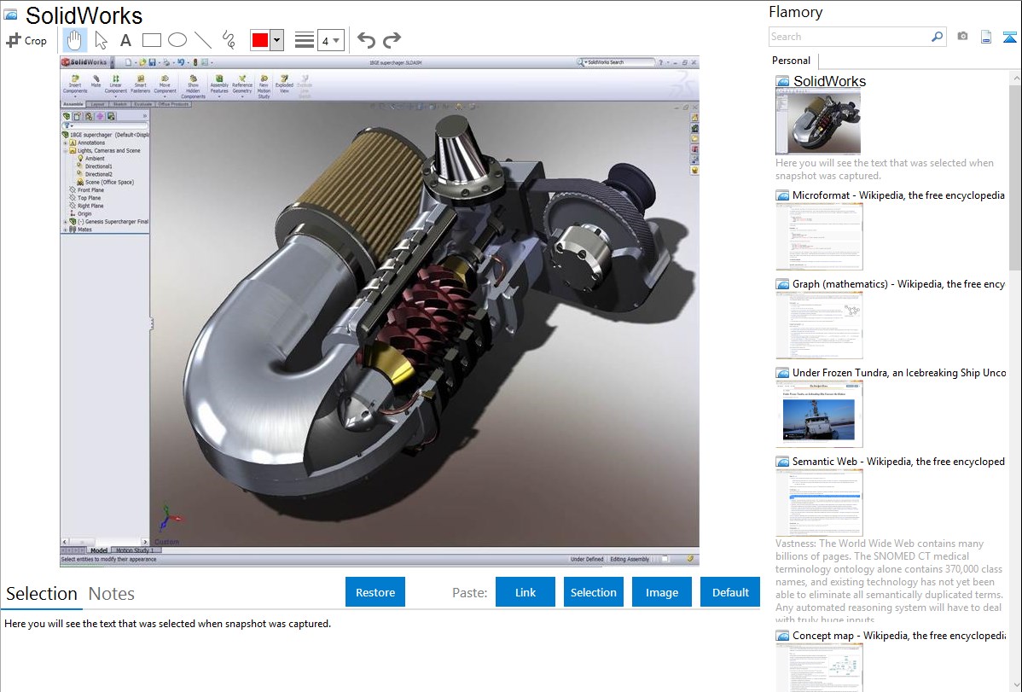
Task: Click the sidebar scrollbar up arrow
Action: [x=1015, y=78]
